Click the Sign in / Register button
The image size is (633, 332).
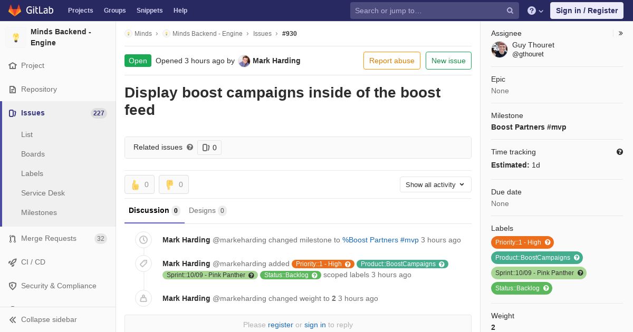587,11
